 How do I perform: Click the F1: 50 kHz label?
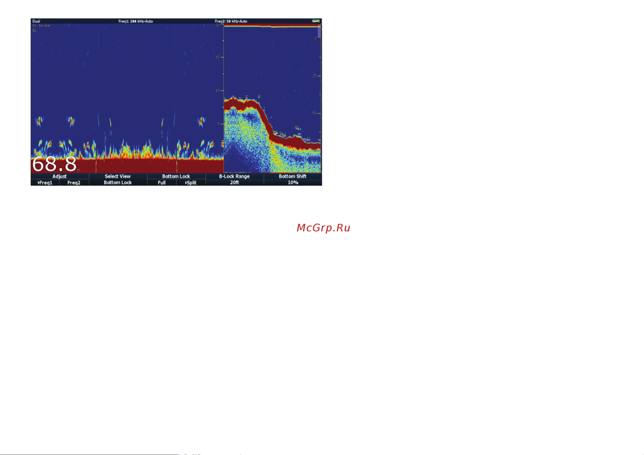pyautogui.click(x=41, y=25)
